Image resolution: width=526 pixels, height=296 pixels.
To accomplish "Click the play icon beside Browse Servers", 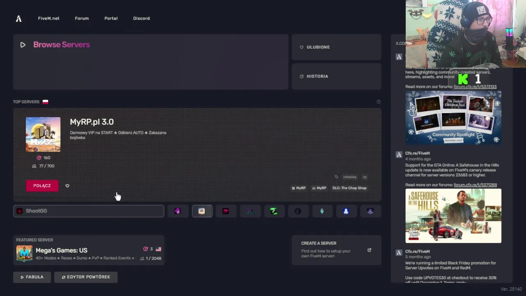I will click(23, 45).
